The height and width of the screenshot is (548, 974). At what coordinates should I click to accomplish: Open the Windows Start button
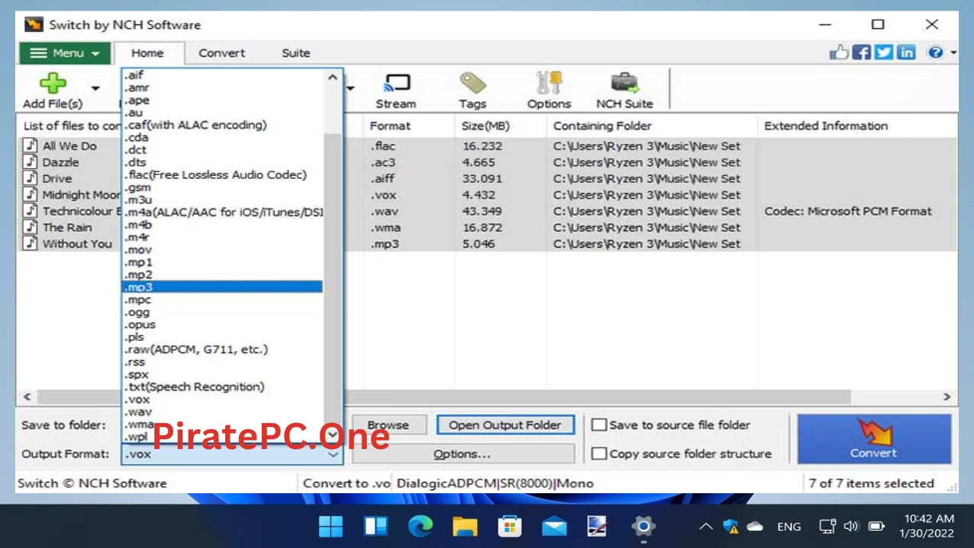click(x=331, y=526)
